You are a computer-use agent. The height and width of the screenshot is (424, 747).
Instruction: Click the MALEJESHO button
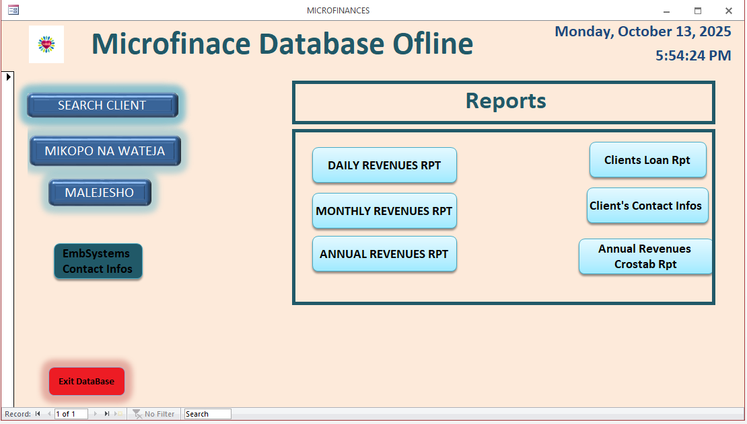[100, 193]
